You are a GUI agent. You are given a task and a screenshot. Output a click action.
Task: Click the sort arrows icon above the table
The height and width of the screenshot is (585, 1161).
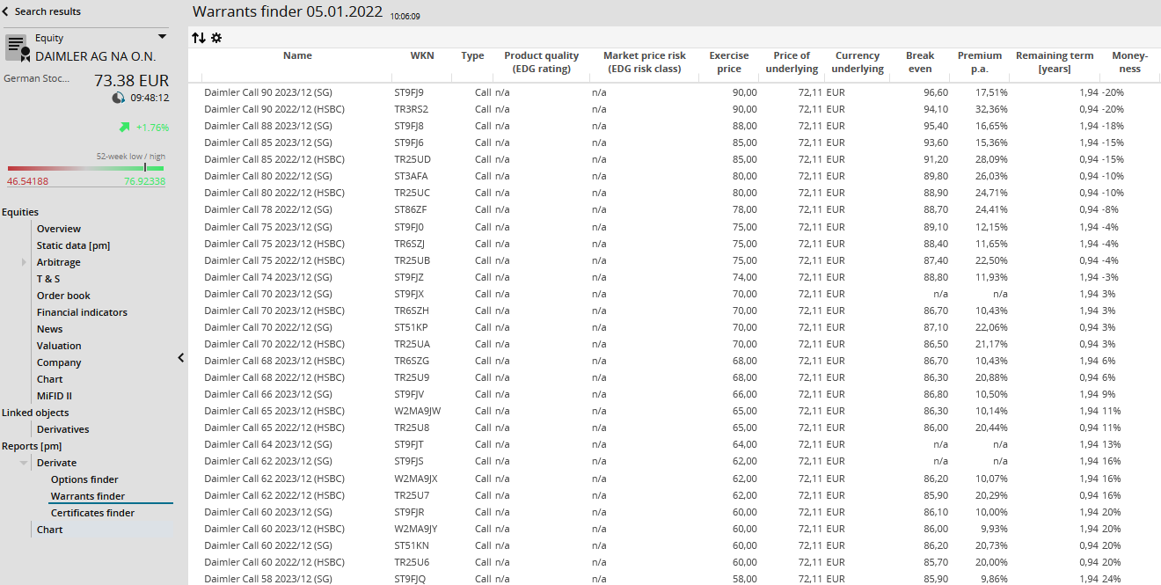[199, 38]
